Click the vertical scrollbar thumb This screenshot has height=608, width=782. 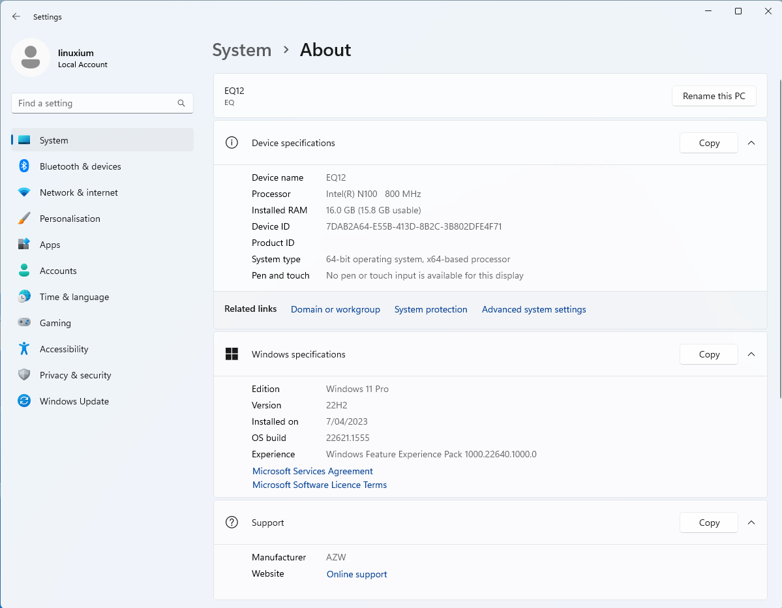click(781, 239)
